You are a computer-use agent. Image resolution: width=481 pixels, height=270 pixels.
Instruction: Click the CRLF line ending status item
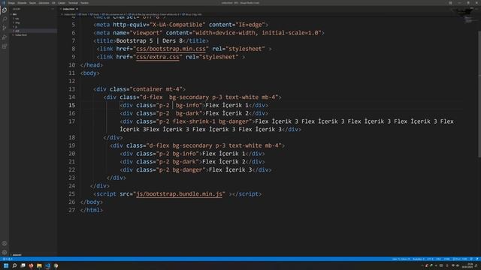[x=438, y=259]
